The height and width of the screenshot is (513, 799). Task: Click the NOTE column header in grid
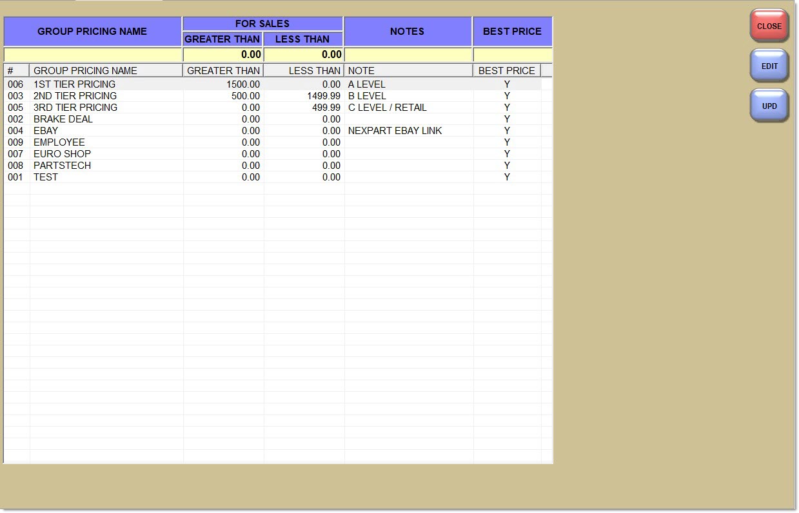coord(408,71)
